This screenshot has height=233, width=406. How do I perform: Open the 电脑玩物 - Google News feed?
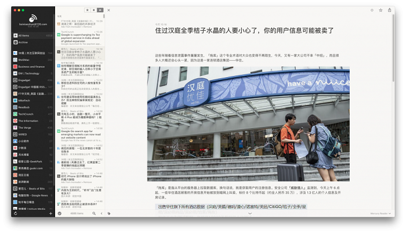[x=33, y=195]
